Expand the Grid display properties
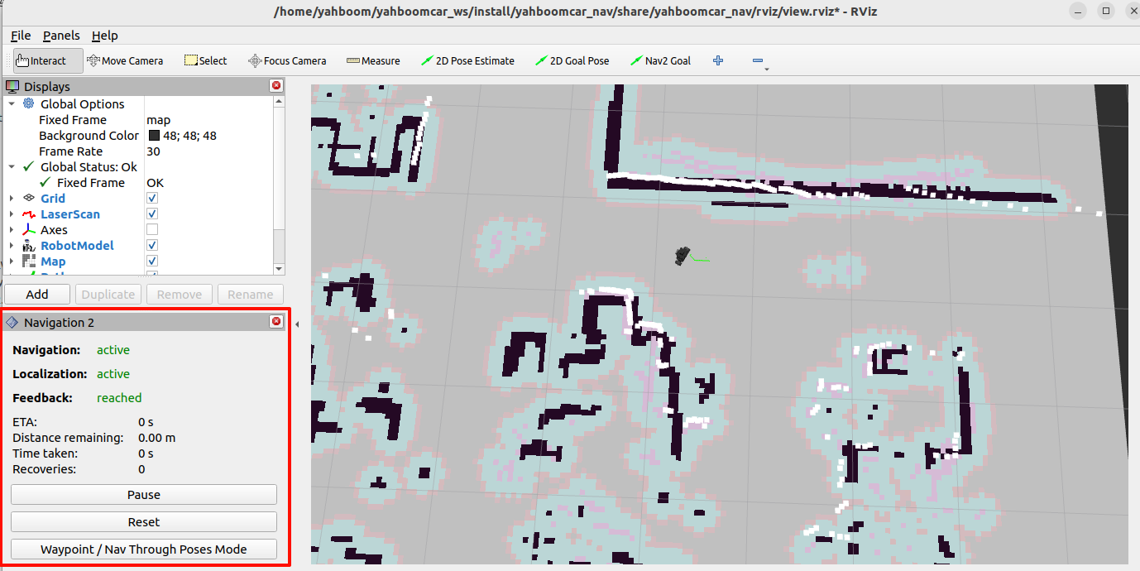The image size is (1140, 571). click(x=12, y=198)
